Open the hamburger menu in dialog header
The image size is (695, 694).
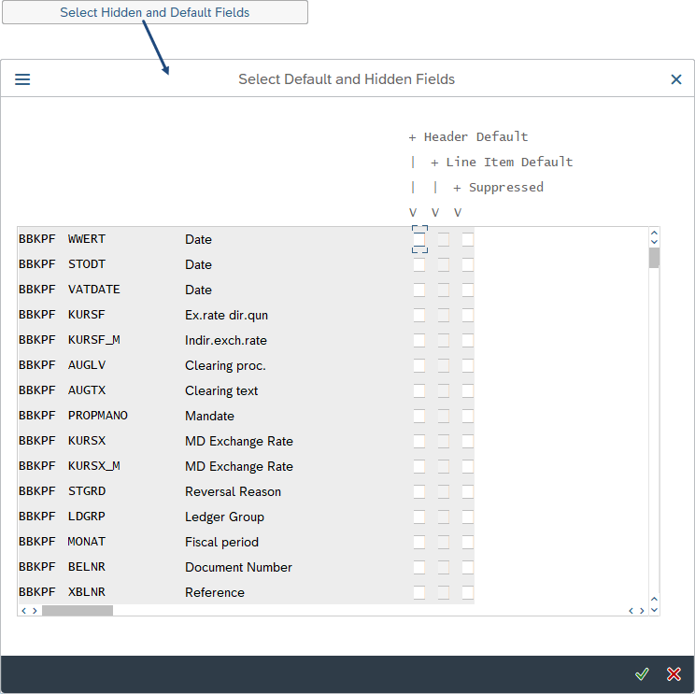(22, 79)
